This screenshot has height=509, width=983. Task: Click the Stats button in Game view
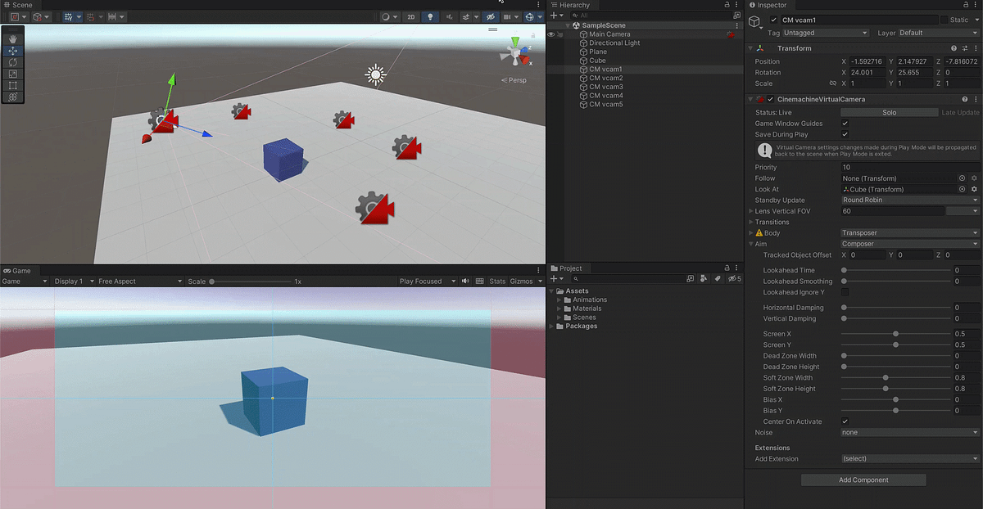[497, 282]
